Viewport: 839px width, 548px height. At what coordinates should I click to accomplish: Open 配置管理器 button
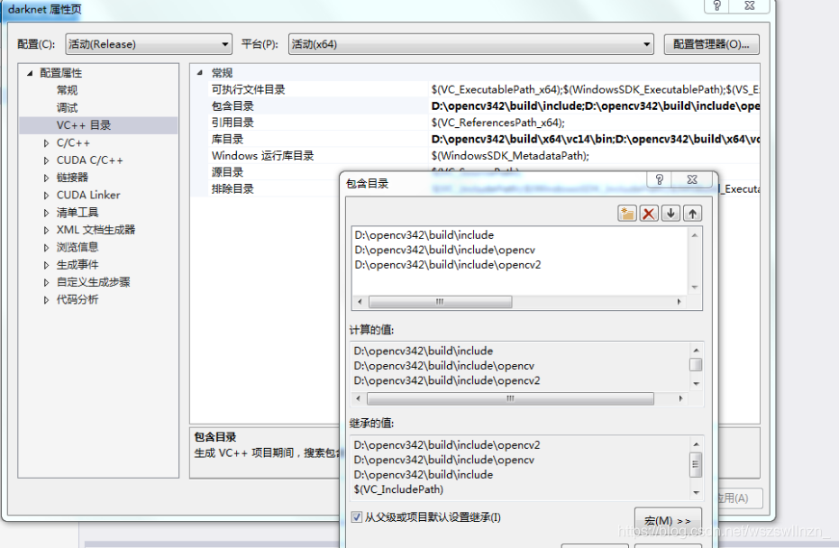711,44
